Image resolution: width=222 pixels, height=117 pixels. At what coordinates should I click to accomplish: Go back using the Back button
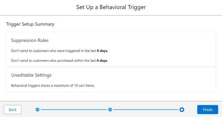(x=12, y=110)
